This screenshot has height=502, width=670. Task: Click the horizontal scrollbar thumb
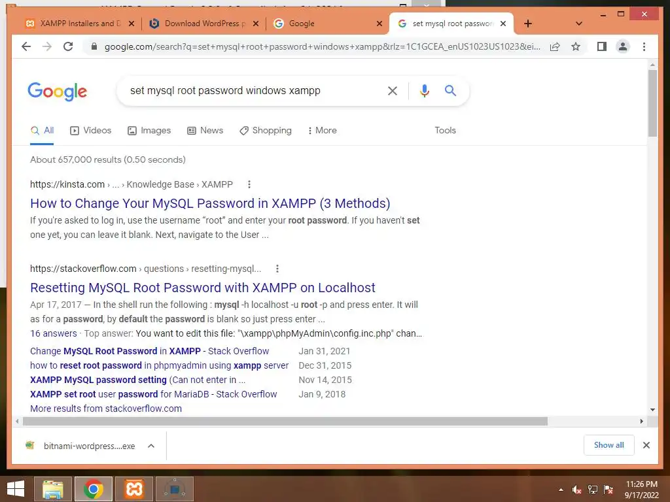285,422
